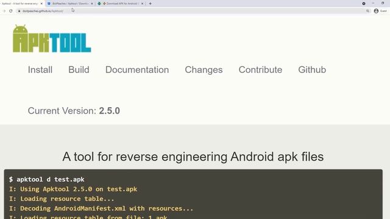Open the Install page link
The width and height of the screenshot is (390, 219).
[40, 70]
